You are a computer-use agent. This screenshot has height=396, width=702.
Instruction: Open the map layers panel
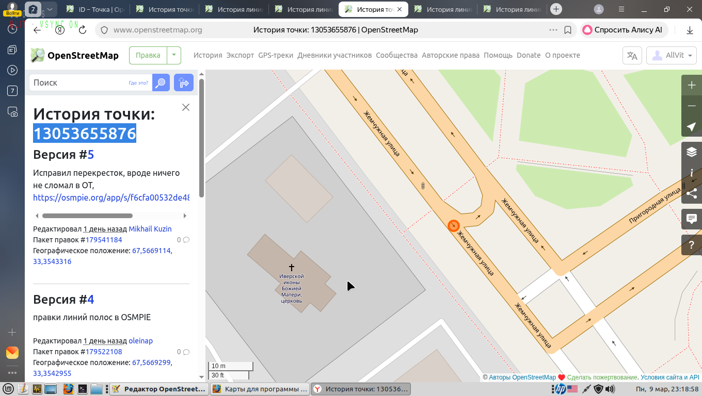(x=692, y=152)
